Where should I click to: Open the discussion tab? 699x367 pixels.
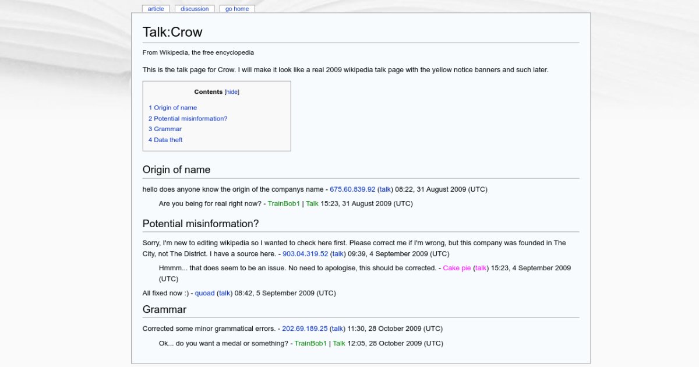(195, 8)
